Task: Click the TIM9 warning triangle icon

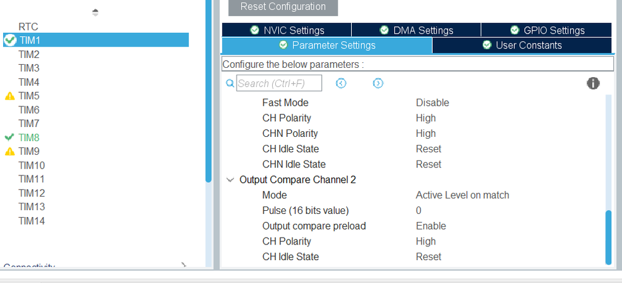Action: (x=10, y=151)
